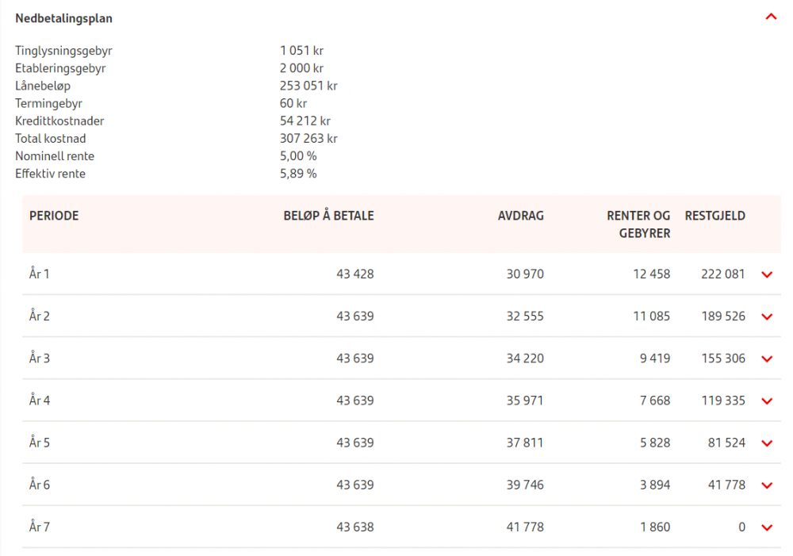
Task: Click the Effektiv rente value 5,89 %
Action: 298,174
